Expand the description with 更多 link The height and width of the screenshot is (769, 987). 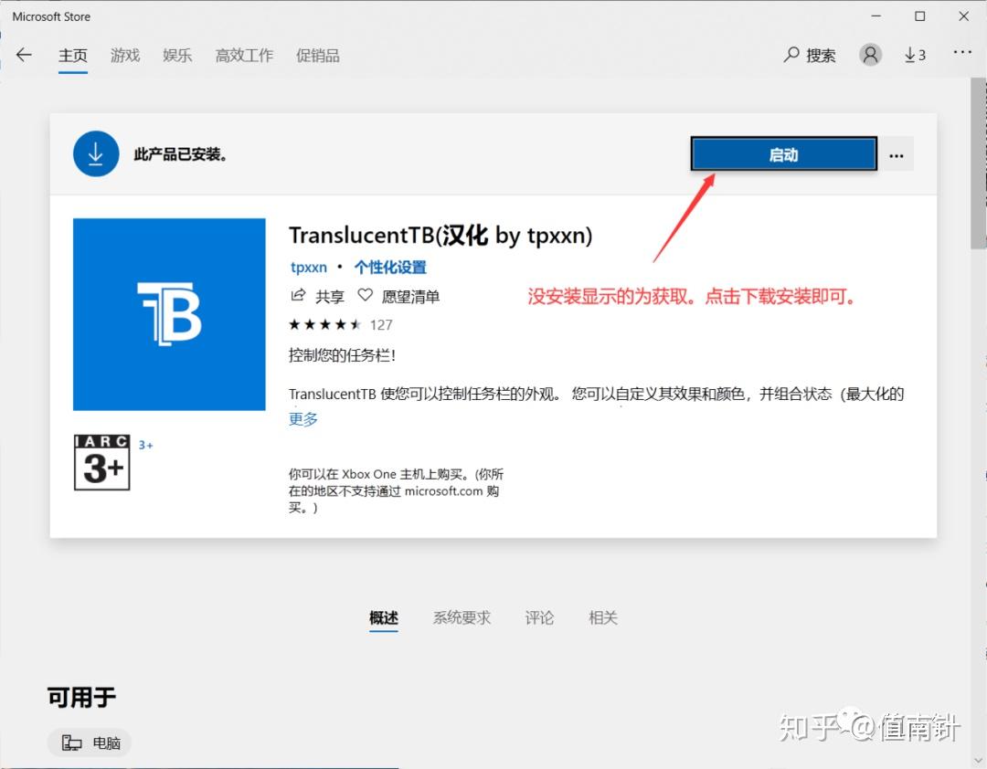pyautogui.click(x=302, y=419)
